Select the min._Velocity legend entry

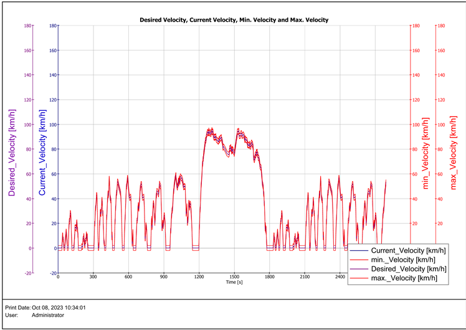[402, 259]
